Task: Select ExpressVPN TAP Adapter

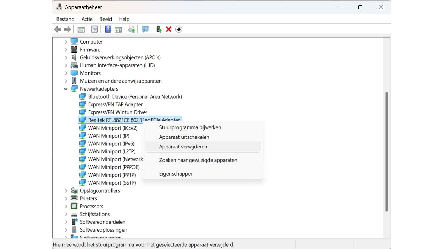Action: [115, 104]
